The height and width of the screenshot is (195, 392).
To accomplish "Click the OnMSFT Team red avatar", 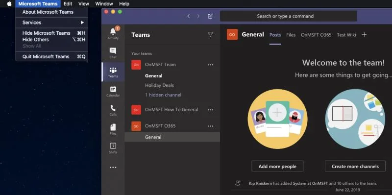I will 136,65.
